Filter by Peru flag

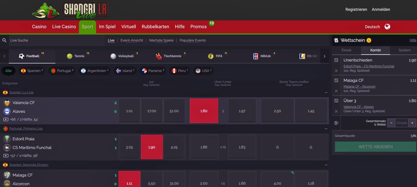tap(174, 71)
